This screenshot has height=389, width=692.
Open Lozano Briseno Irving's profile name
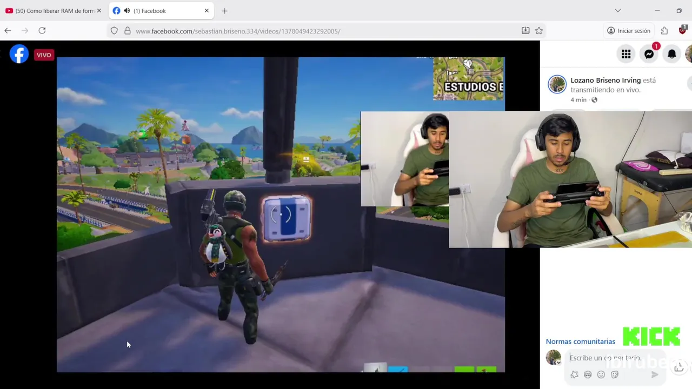(605, 80)
